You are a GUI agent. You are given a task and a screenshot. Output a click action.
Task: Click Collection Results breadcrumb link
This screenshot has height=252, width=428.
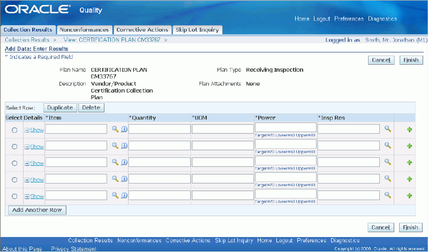[x=27, y=40]
